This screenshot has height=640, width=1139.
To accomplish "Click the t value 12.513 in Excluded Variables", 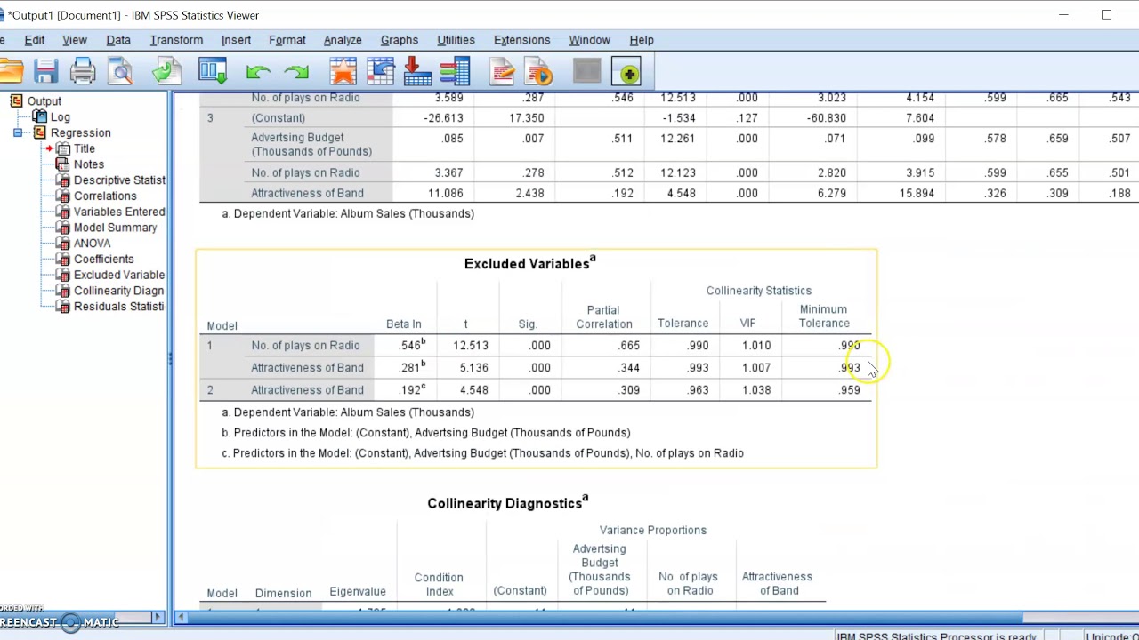I will (x=471, y=346).
